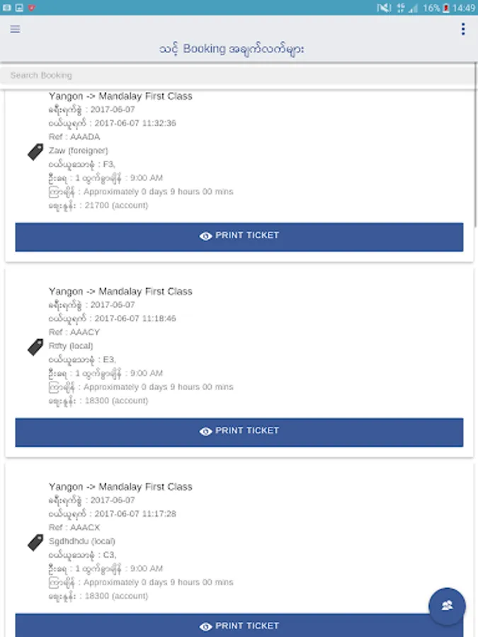The height and width of the screenshot is (637, 478).
Task: Print ticket for Ref AAACY
Action: click(x=239, y=432)
